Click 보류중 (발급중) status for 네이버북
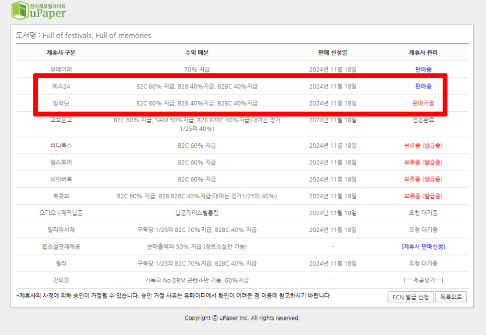 (423, 179)
